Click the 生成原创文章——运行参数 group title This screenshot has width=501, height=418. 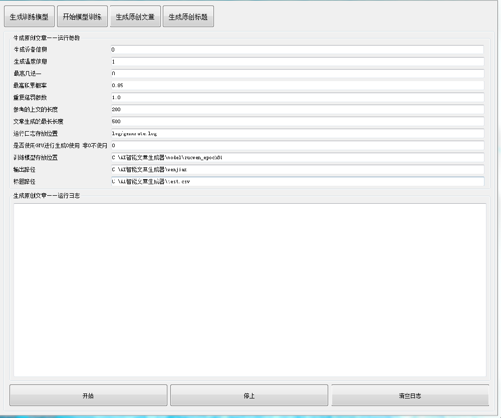coord(47,38)
